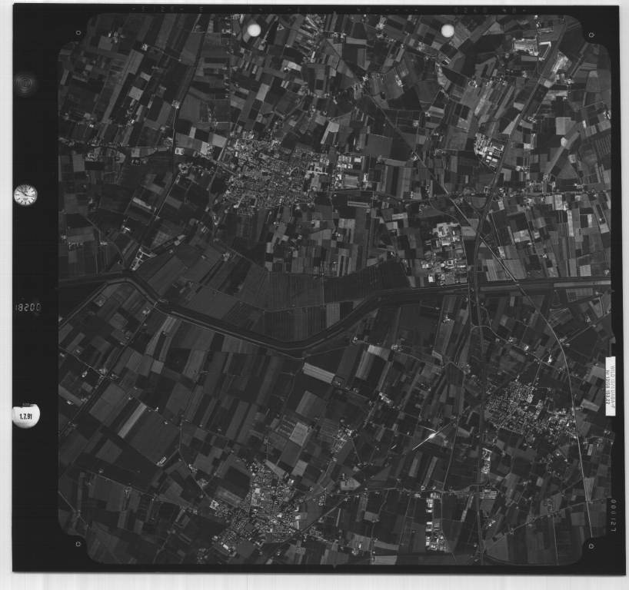Click the white vertical label on right edge
Image resolution: width=629 pixels, height=590 pixels.
click(x=611, y=386)
